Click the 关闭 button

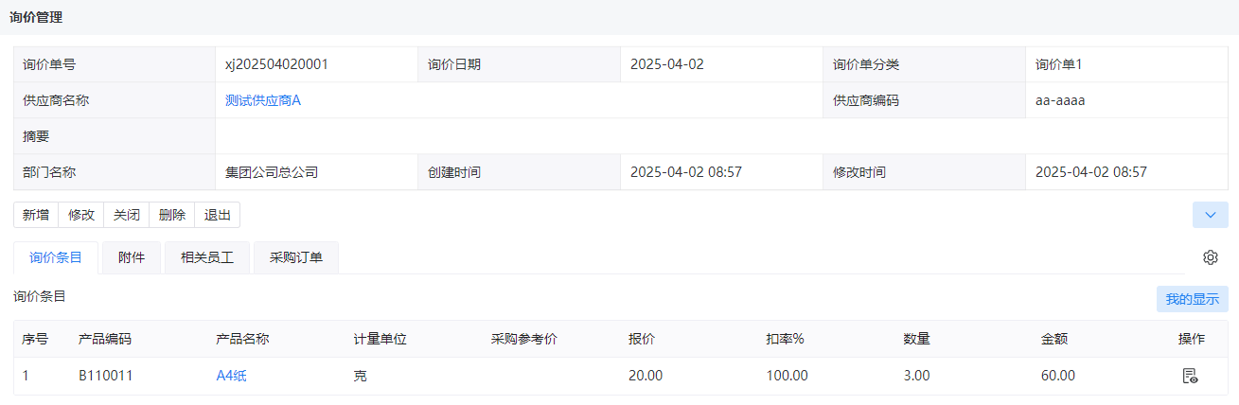(x=127, y=215)
